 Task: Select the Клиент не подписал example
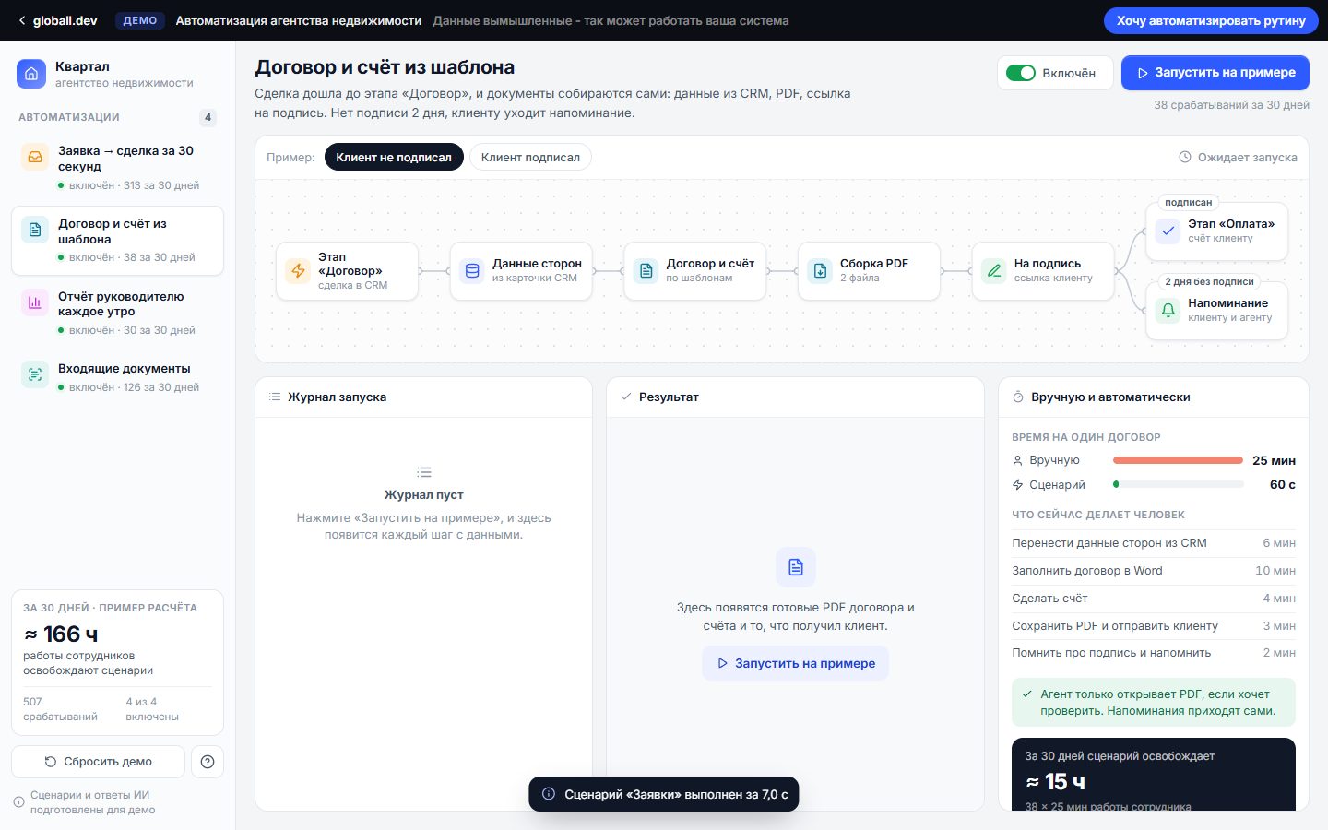[394, 157]
